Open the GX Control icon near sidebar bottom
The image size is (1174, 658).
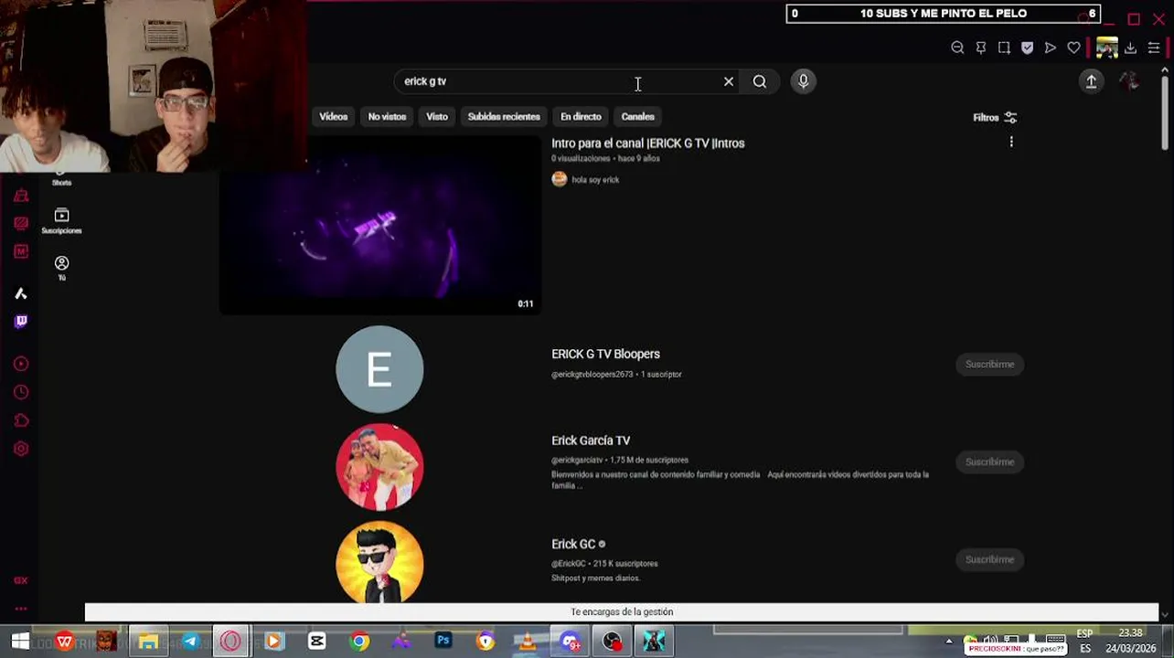[21, 580]
